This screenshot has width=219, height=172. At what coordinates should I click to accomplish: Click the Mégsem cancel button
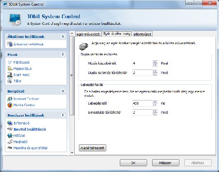[x=166, y=163]
